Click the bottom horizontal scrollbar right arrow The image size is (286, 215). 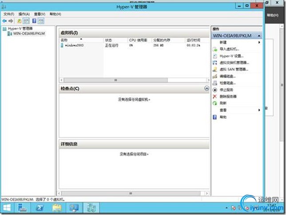(207, 193)
